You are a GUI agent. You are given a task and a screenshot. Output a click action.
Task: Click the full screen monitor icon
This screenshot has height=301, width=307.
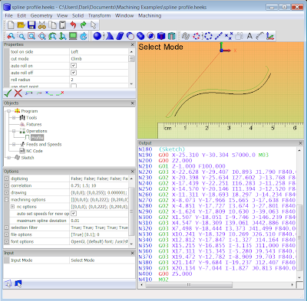pos(73,36)
